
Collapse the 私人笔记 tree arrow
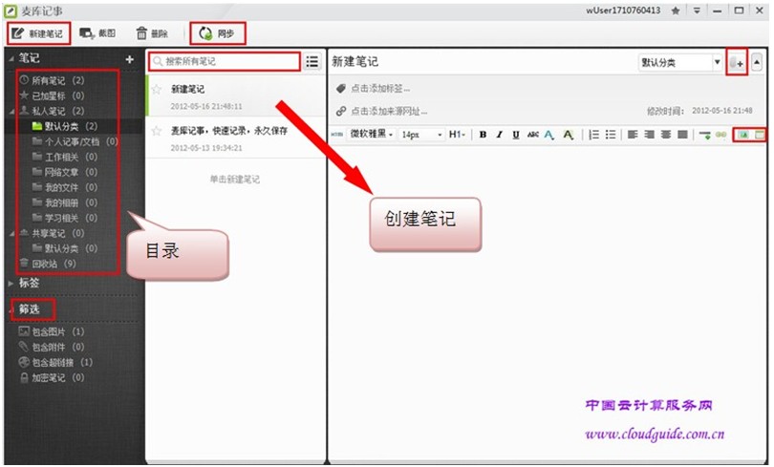point(11,112)
